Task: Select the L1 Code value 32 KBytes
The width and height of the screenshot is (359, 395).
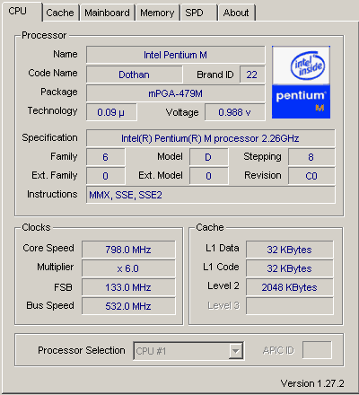Action: coord(290,268)
